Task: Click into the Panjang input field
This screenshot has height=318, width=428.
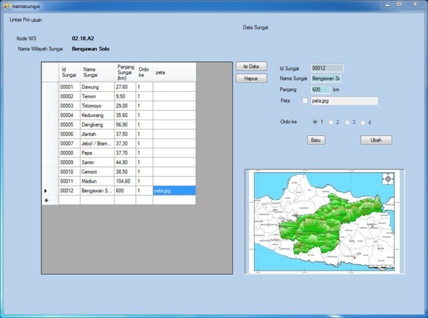Action: [320, 89]
